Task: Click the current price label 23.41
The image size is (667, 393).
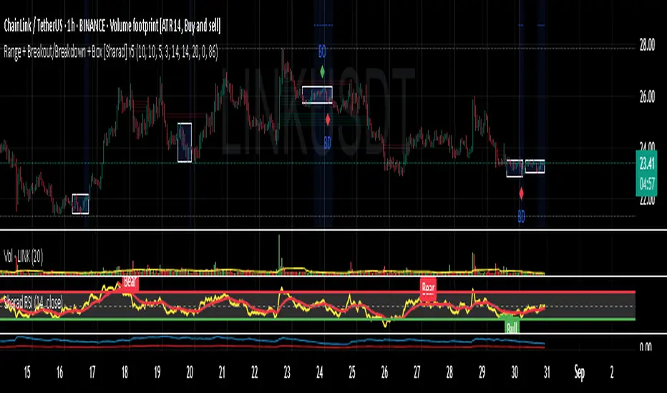Action: tap(646, 164)
